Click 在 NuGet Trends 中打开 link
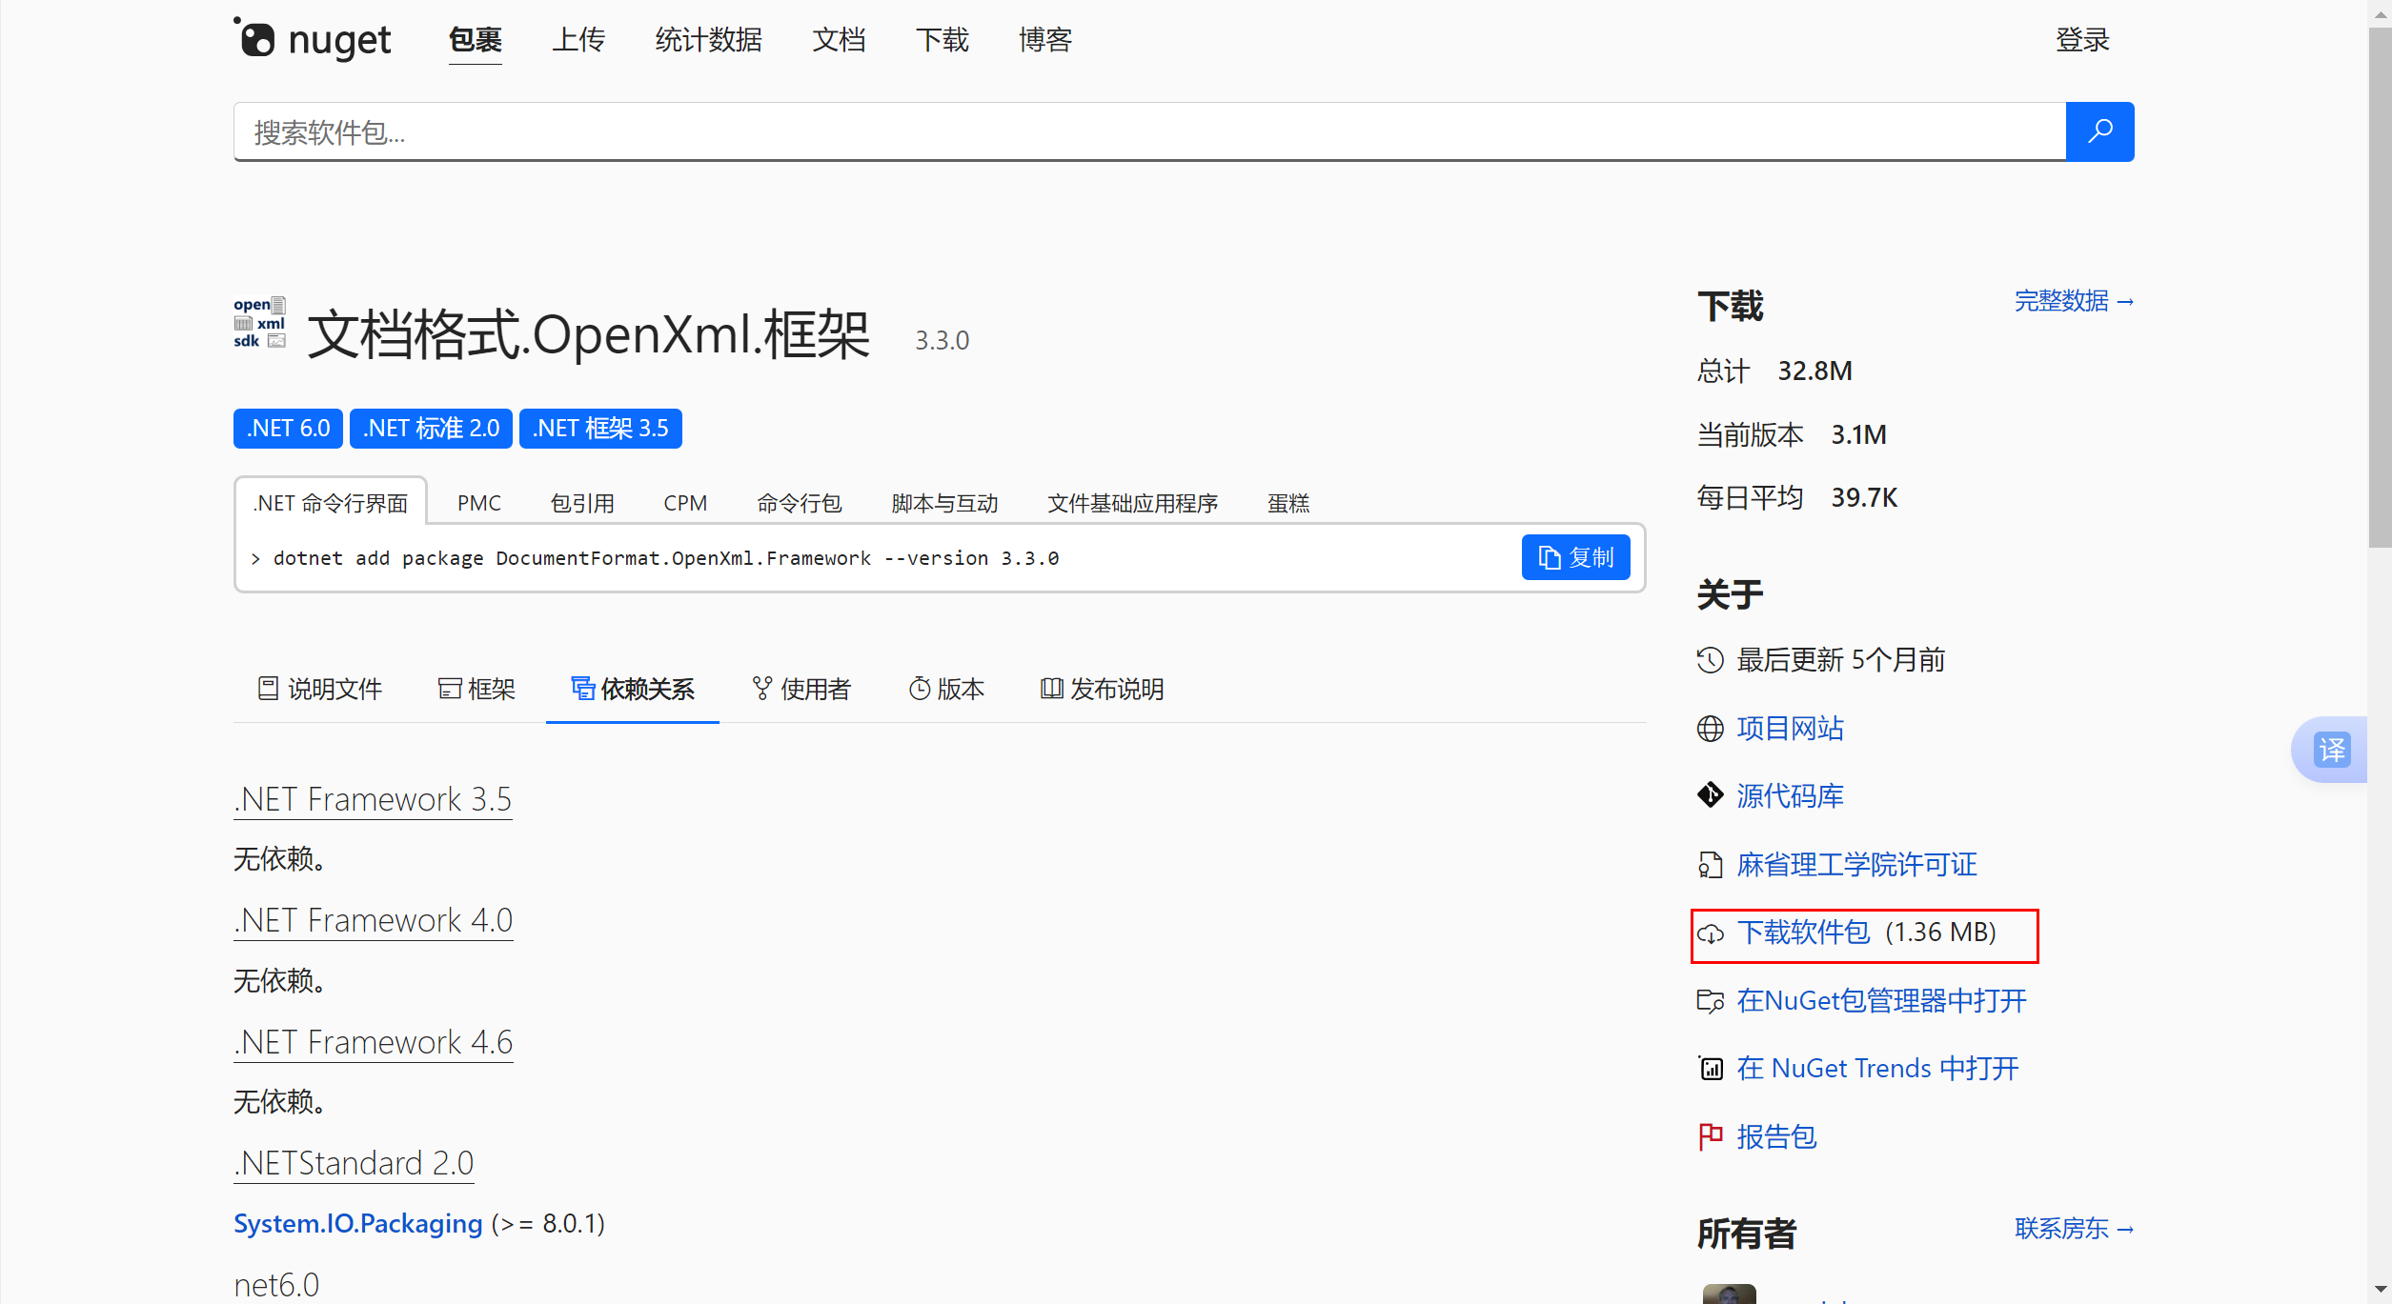 [1877, 1069]
